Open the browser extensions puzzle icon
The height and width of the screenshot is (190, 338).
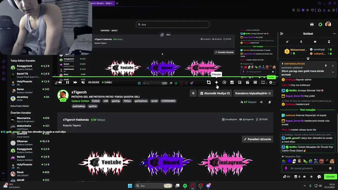coord(319,10)
